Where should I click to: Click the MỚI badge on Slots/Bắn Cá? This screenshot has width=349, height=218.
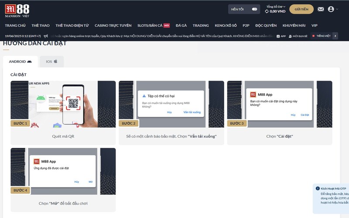click(167, 26)
